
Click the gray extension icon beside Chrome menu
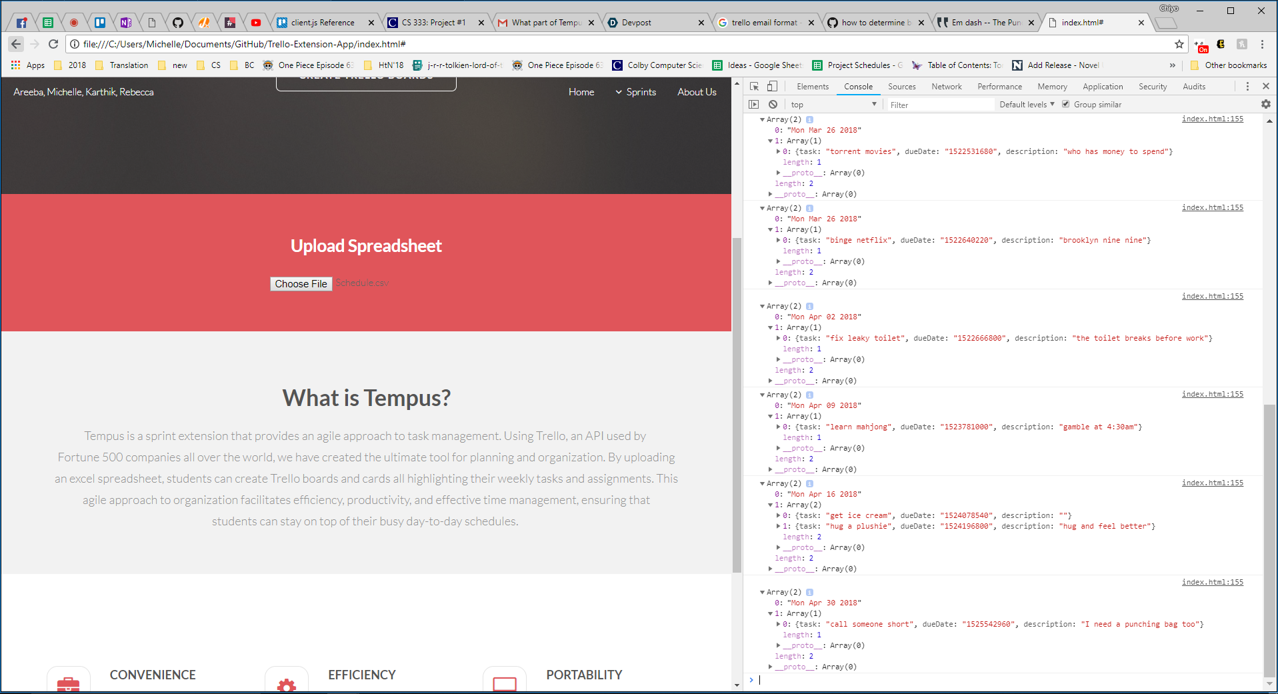pos(1241,44)
